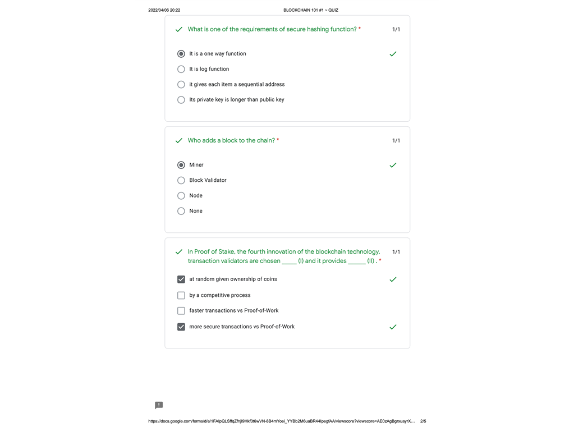Choose the Block Validator option

[181, 180]
